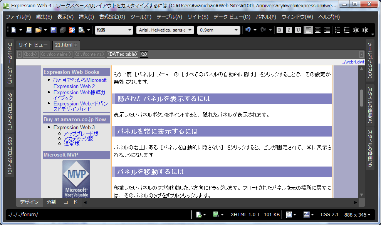Create a new document with the New Page icon
381x225 pixels.
click(x=13, y=30)
